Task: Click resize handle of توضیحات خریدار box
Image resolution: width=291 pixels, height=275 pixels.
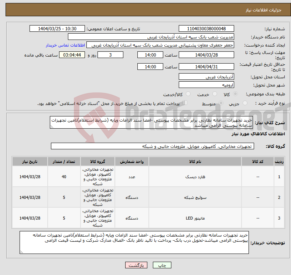Action: coord(21,252)
